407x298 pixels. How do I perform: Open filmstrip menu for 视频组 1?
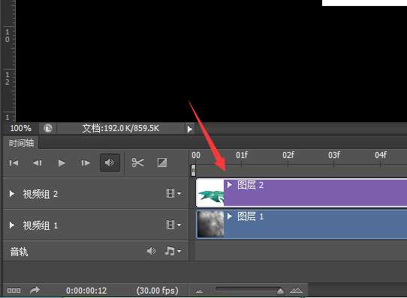pyautogui.click(x=173, y=225)
